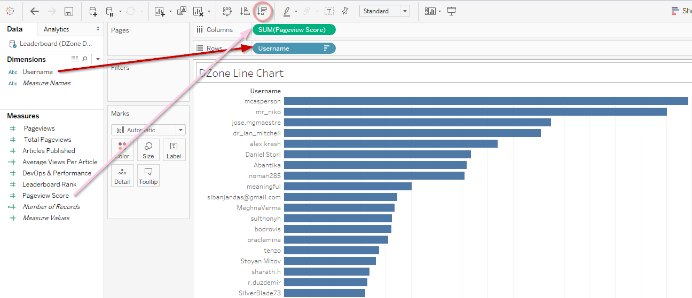The height and width of the screenshot is (298, 692).
Task: Sort descending from the toolbar
Action: point(262,11)
